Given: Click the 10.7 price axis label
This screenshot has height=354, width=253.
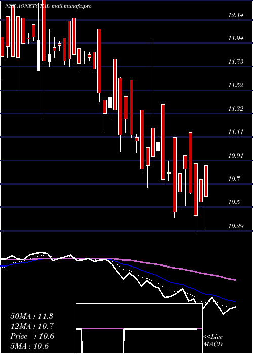Looking at the screenshot, I should [x=234, y=179].
